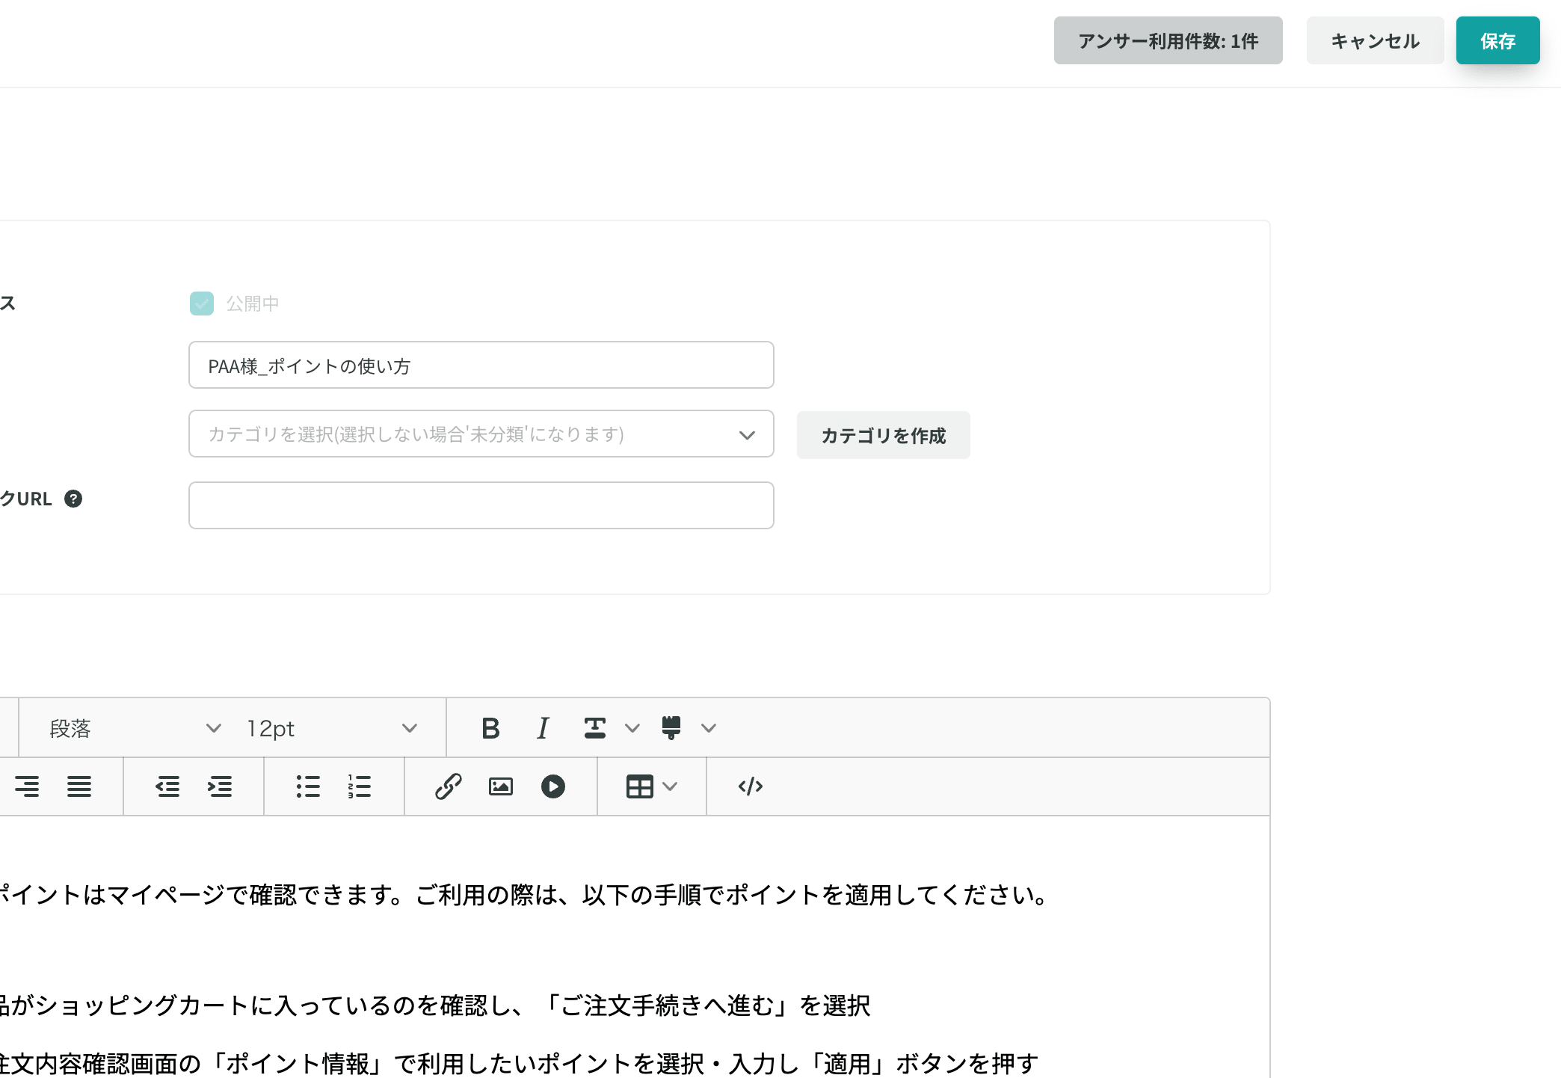Click the line containing 「ご注文手続きへ進む」を選択
The width and height of the screenshot is (1561, 1078).
(x=435, y=1005)
